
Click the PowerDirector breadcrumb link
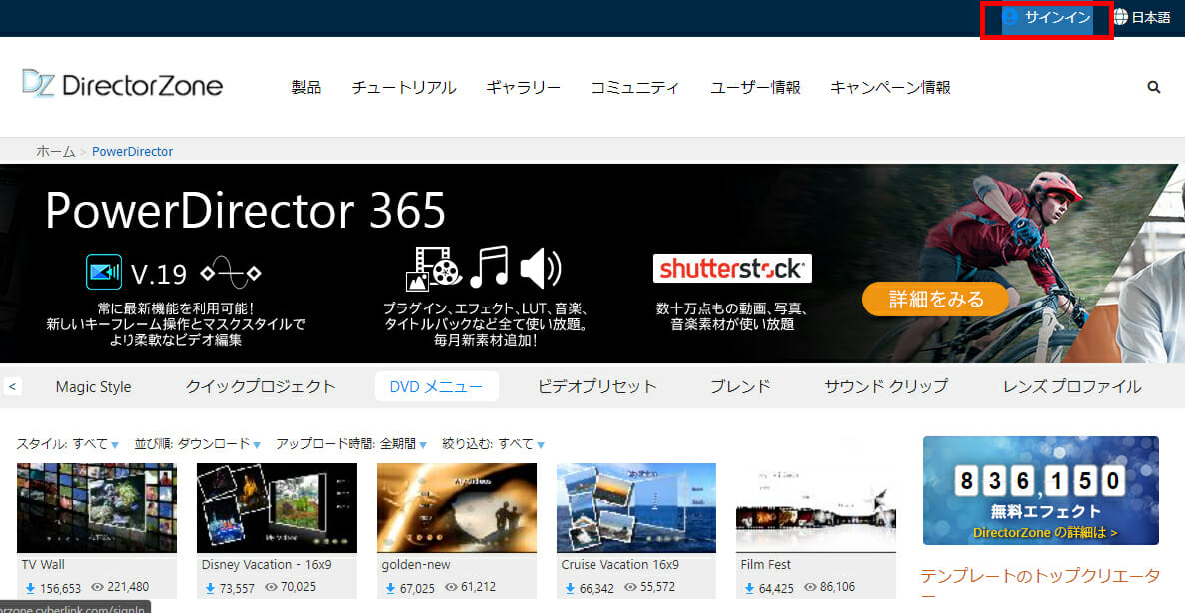click(x=132, y=151)
